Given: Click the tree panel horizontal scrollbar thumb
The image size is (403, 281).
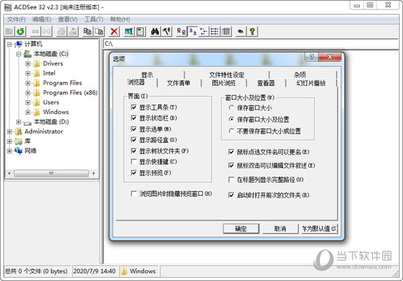Looking at the screenshot, I should tap(52, 173).
